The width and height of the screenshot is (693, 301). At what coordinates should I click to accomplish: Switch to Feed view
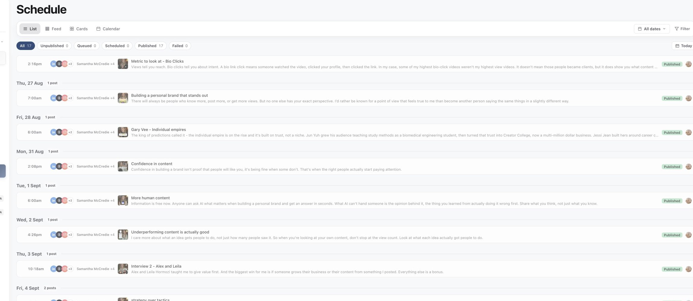pos(53,29)
